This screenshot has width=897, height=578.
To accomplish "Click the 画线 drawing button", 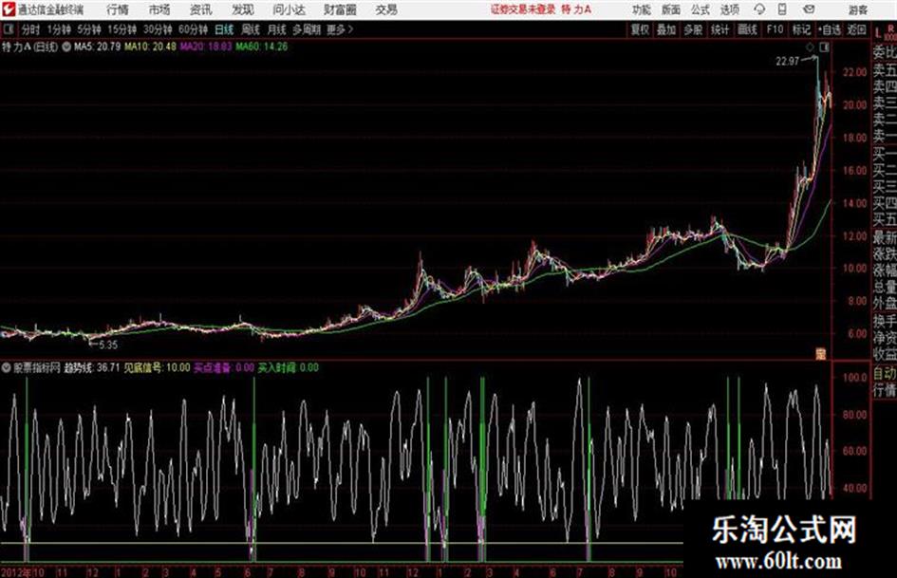I will [x=747, y=29].
